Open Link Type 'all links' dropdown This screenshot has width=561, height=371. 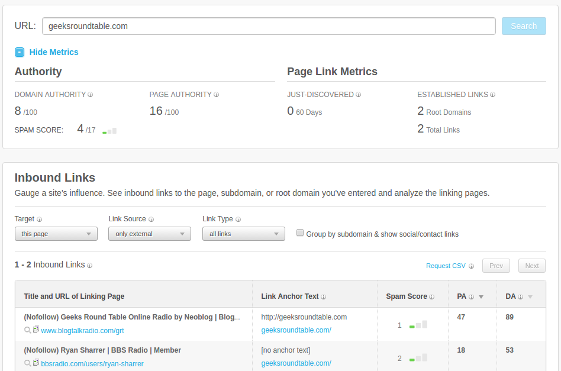pyautogui.click(x=244, y=234)
